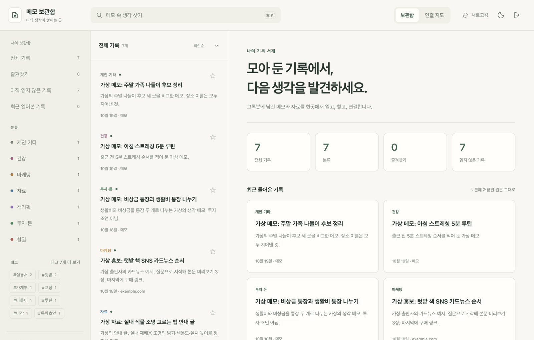Select the #실용서 tag chip

(23, 275)
